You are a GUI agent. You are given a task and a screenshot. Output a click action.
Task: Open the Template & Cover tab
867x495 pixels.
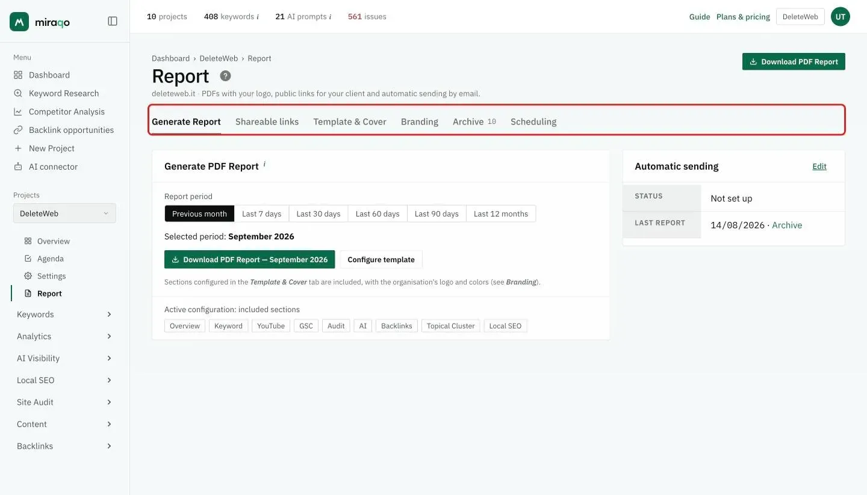tap(350, 121)
